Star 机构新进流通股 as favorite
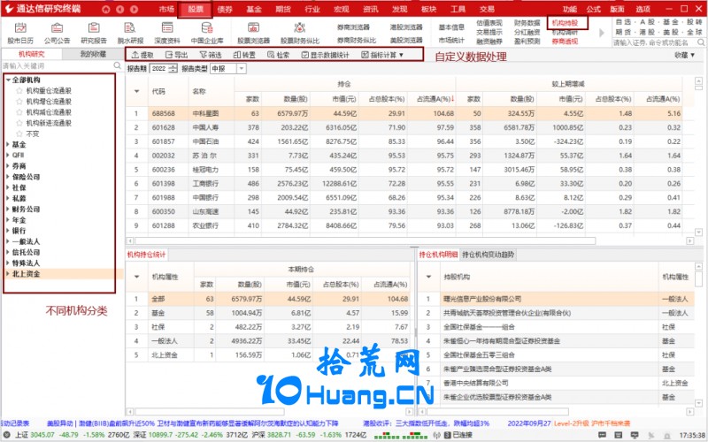This screenshot has height=442, width=708. coord(19,123)
